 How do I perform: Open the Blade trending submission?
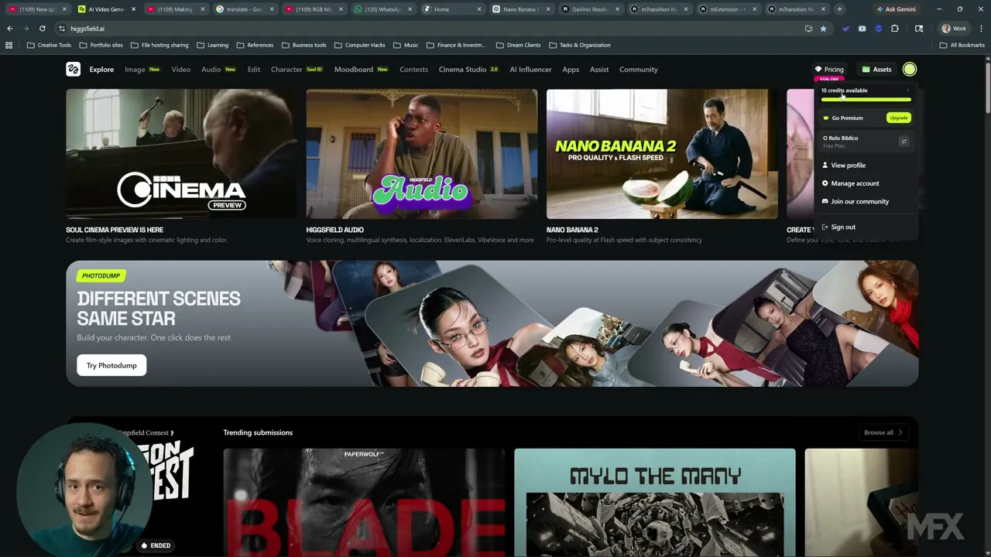364,502
